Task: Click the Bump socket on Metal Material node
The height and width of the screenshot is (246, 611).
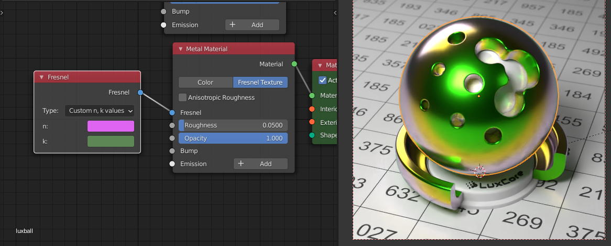Action: (172, 151)
